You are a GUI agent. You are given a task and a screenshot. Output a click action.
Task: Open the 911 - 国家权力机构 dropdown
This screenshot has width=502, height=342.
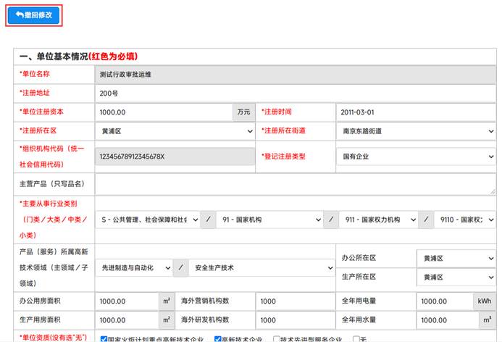click(377, 220)
